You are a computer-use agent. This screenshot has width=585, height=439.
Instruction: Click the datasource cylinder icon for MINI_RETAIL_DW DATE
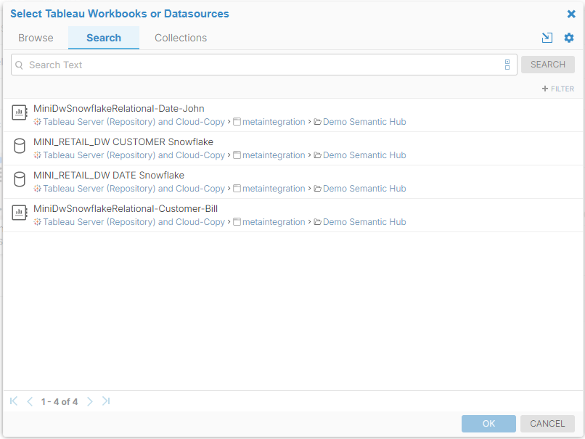pos(20,180)
